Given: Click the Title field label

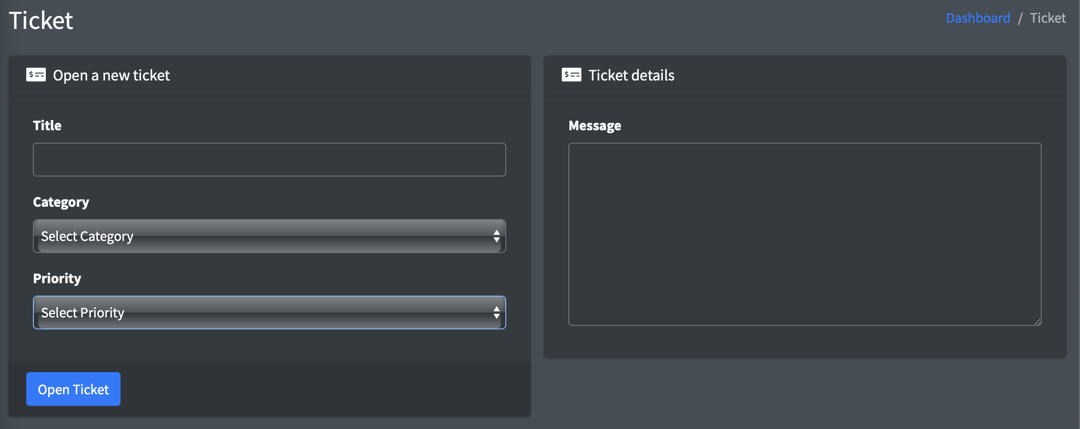Looking at the screenshot, I should 47,126.
